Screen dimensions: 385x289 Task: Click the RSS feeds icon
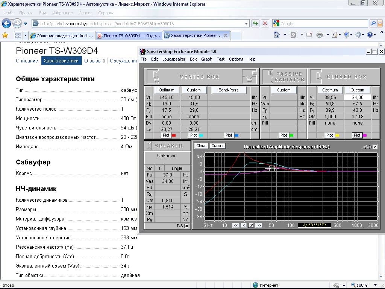click(x=293, y=35)
